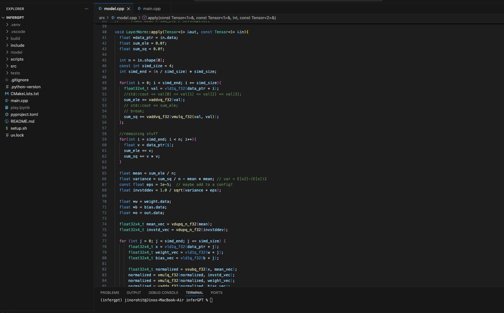This screenshot has height=313, width=504.
Task: Expand the tests folder
Action: point(7,73)
